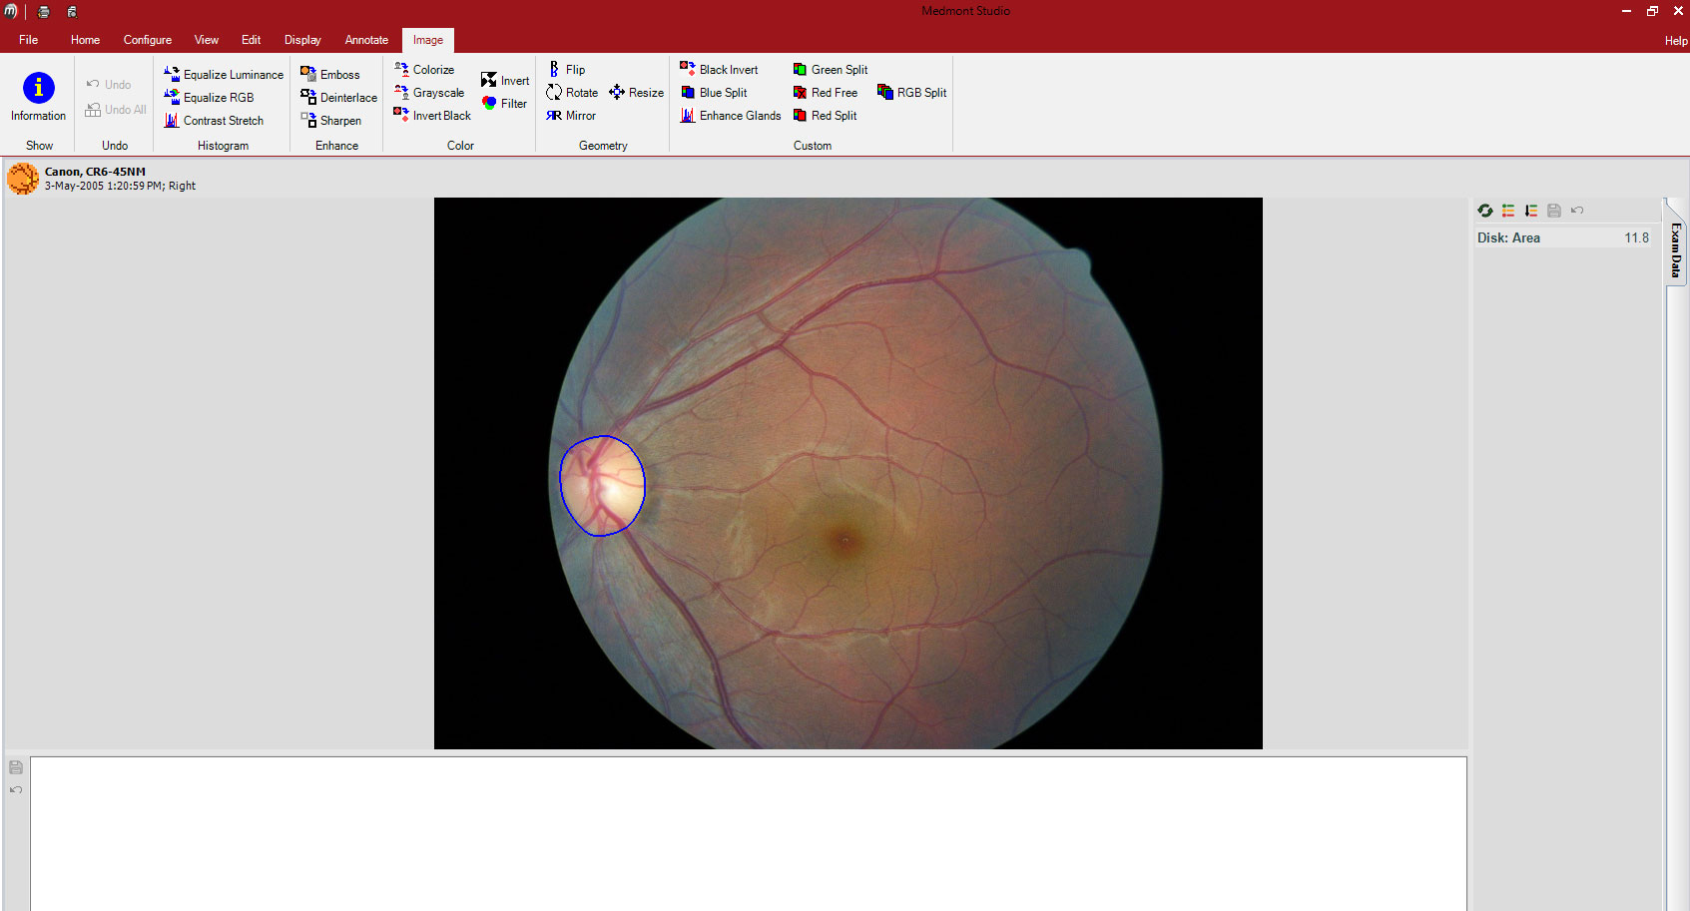Click the Information button in Show group
This screenshot has width=1690, height=911.
click(38, 97)
